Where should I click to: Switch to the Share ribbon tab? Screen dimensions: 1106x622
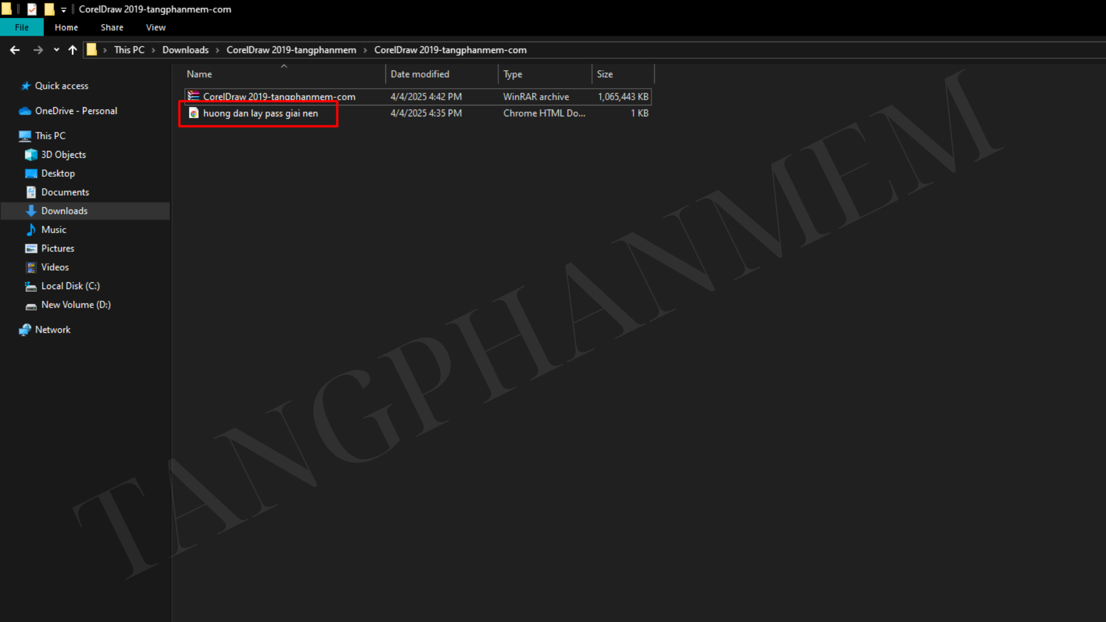pyautogui.click(x=112, y=27)
